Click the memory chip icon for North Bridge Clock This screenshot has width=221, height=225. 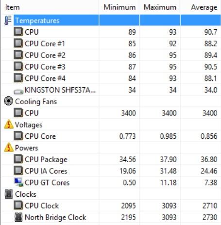point(18,217)
